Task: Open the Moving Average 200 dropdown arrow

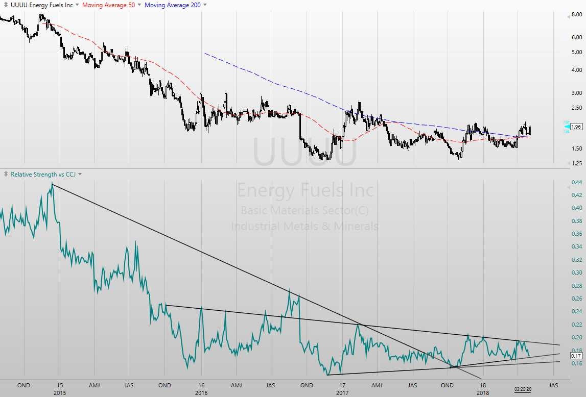Action: [205, 5]
